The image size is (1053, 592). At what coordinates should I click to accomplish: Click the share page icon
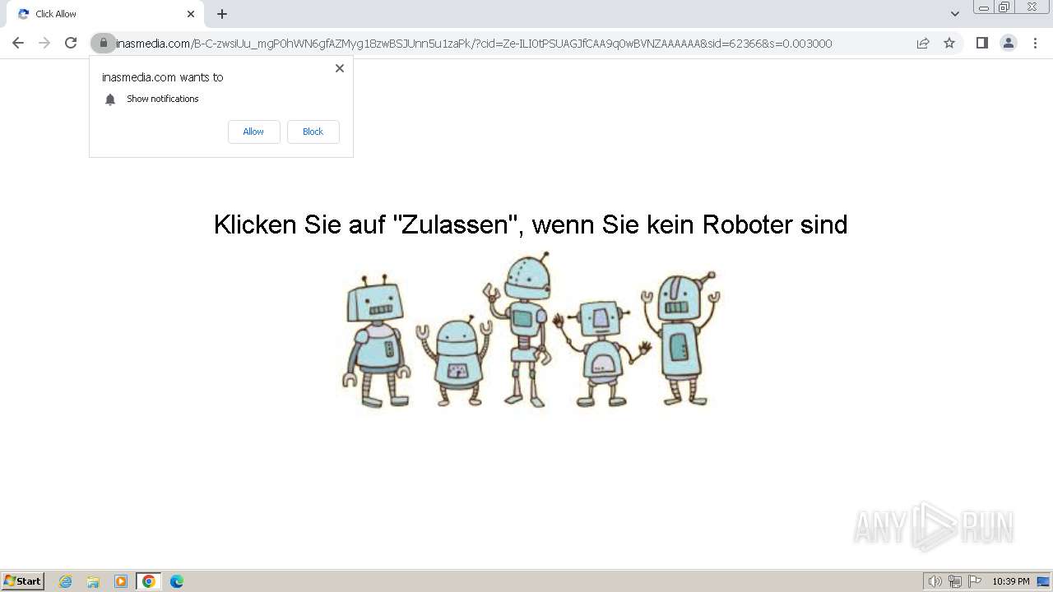(923, 43)
